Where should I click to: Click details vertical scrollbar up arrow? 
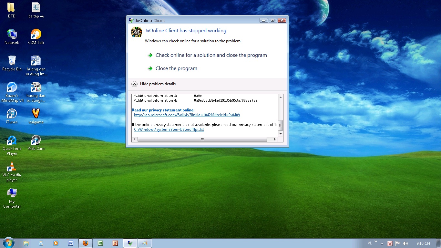[x=281, y=97]
